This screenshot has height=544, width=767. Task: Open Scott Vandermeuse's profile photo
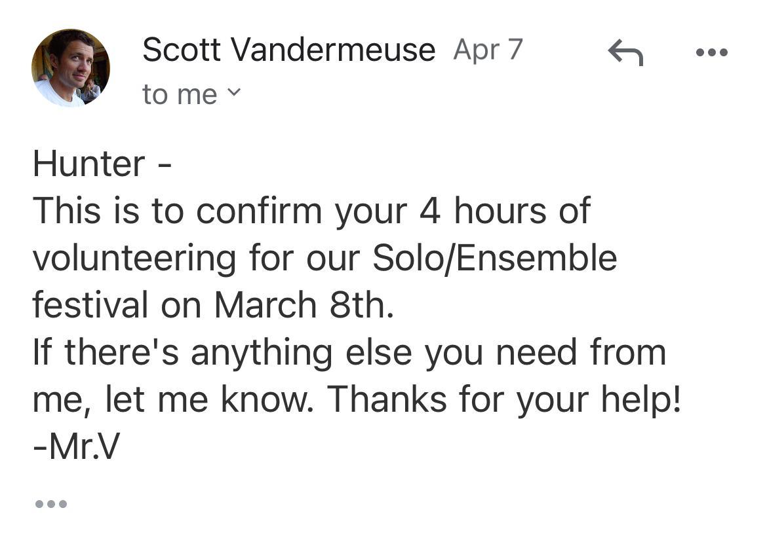point(70,67)
